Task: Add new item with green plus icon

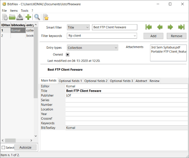Action: tap(28, 17)
